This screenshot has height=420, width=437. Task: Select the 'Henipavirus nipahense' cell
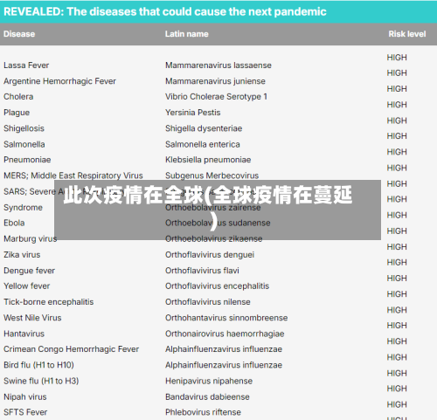click(x=209, y=381)
